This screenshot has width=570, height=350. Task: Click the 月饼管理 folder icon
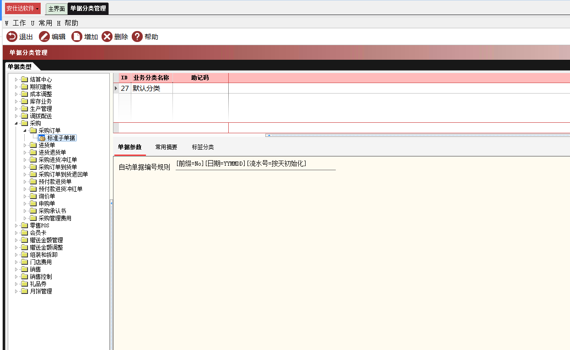tap(24, 291)
